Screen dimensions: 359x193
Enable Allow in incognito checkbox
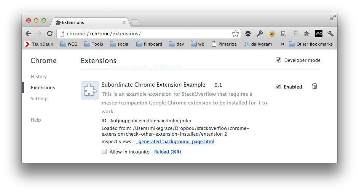(x=104, y=152)
